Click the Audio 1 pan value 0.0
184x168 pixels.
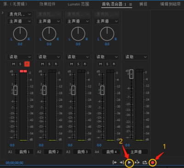[x=20, y=44]
